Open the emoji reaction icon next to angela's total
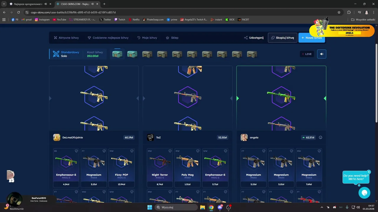This screenshot has height=212, width=378. [x=320, y=138]
